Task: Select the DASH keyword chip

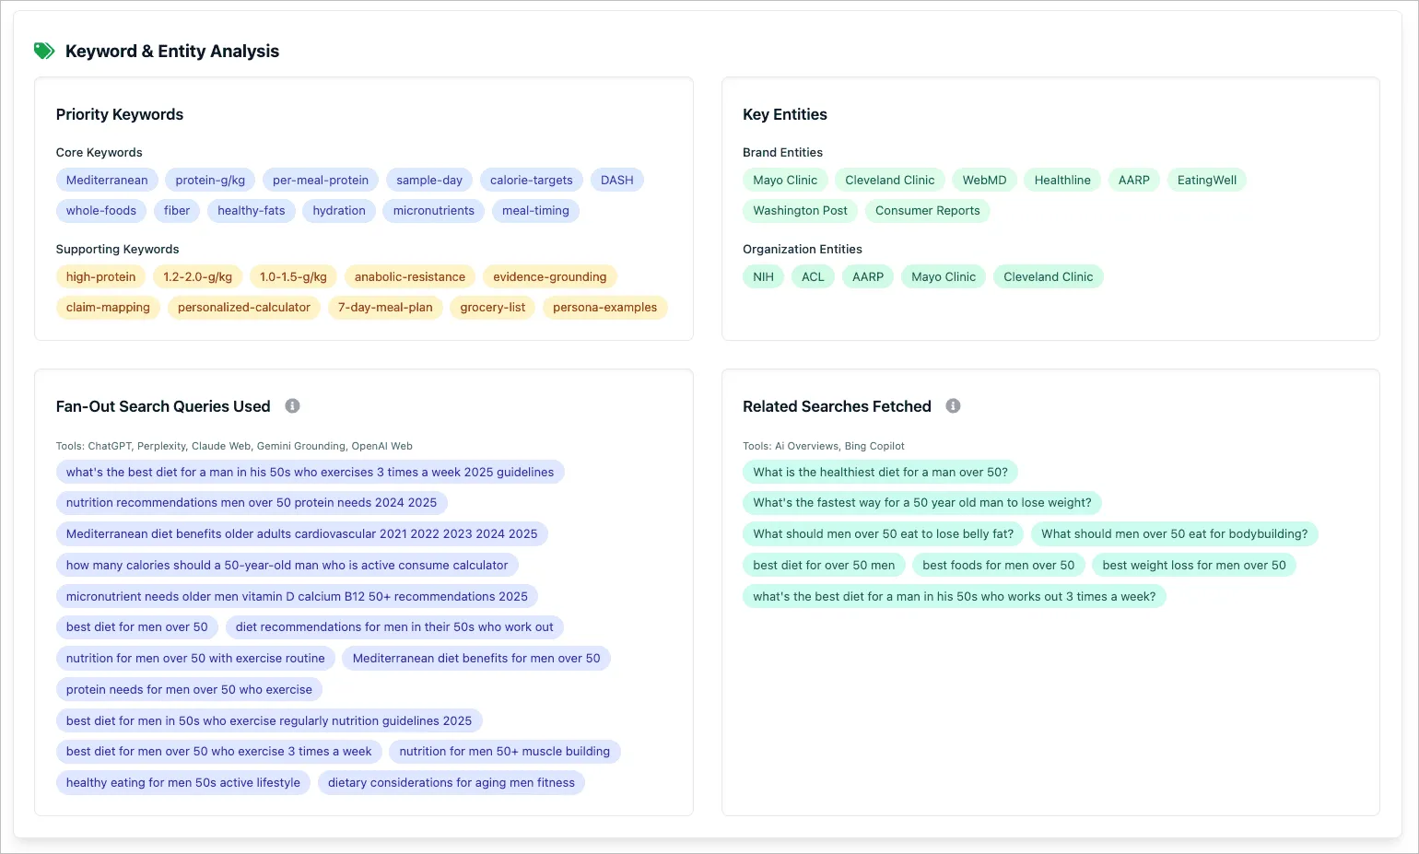Action: point(616,180)
